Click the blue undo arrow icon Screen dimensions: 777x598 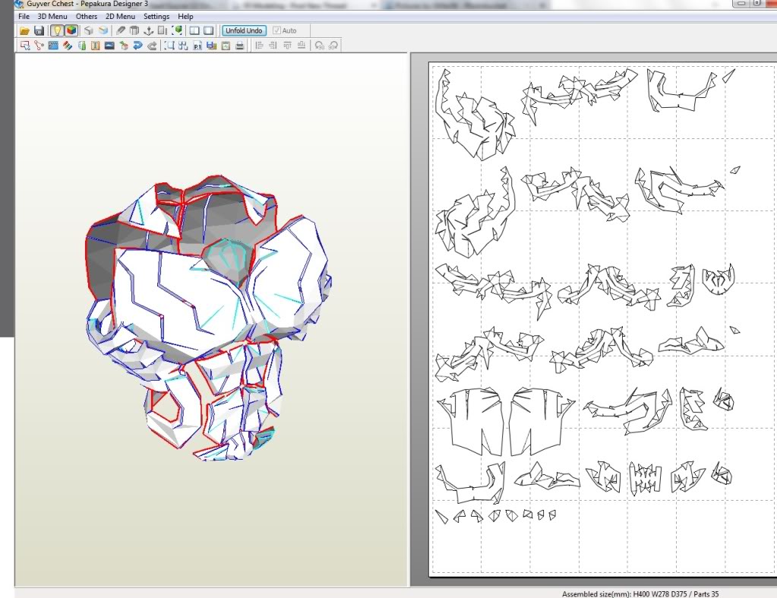137,46
